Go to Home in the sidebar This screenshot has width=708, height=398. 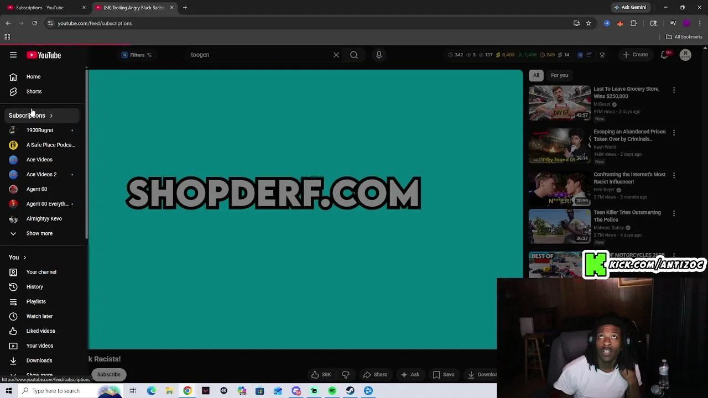click(33, 77)
